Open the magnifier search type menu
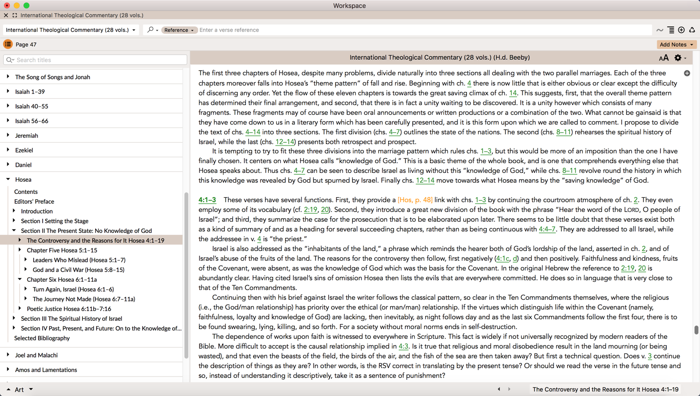This screenshot has width=700, height=396. click(152, 30)
